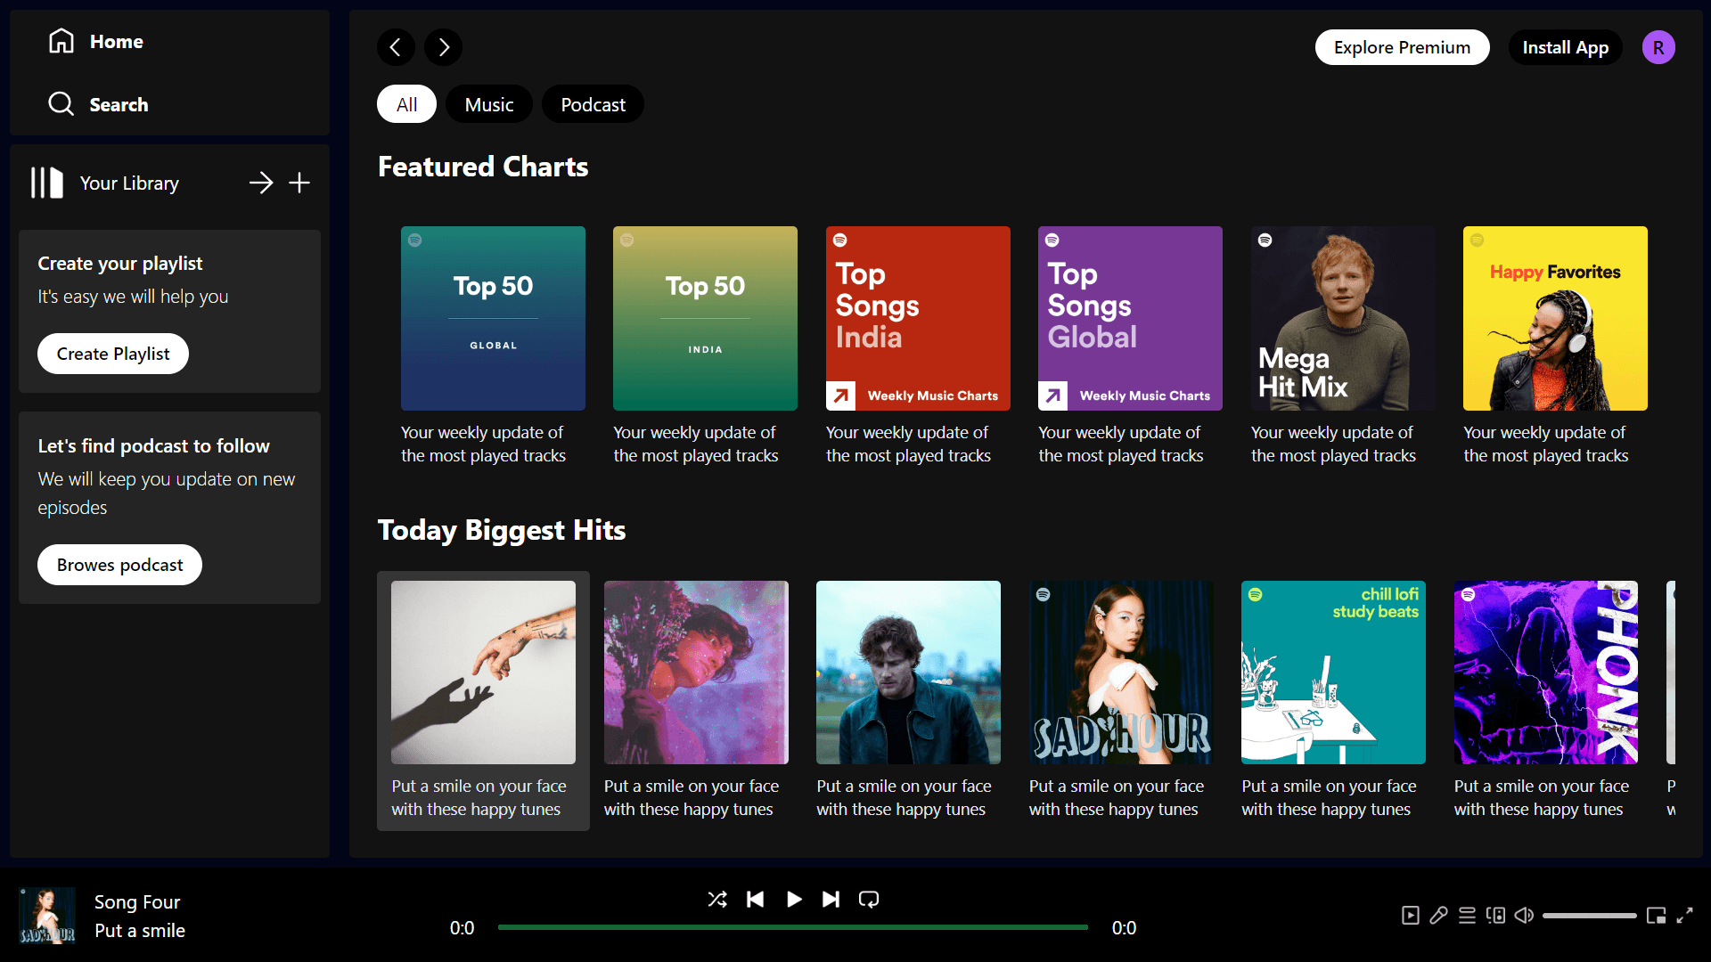Enter fullscreen mode
This screenshot has width=1711, height=962.
point(1686,915)
